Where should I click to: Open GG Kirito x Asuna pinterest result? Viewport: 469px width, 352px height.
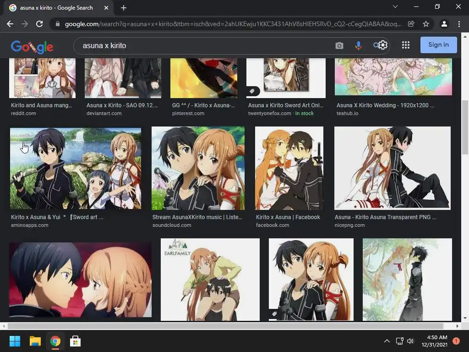coord(203,105)
